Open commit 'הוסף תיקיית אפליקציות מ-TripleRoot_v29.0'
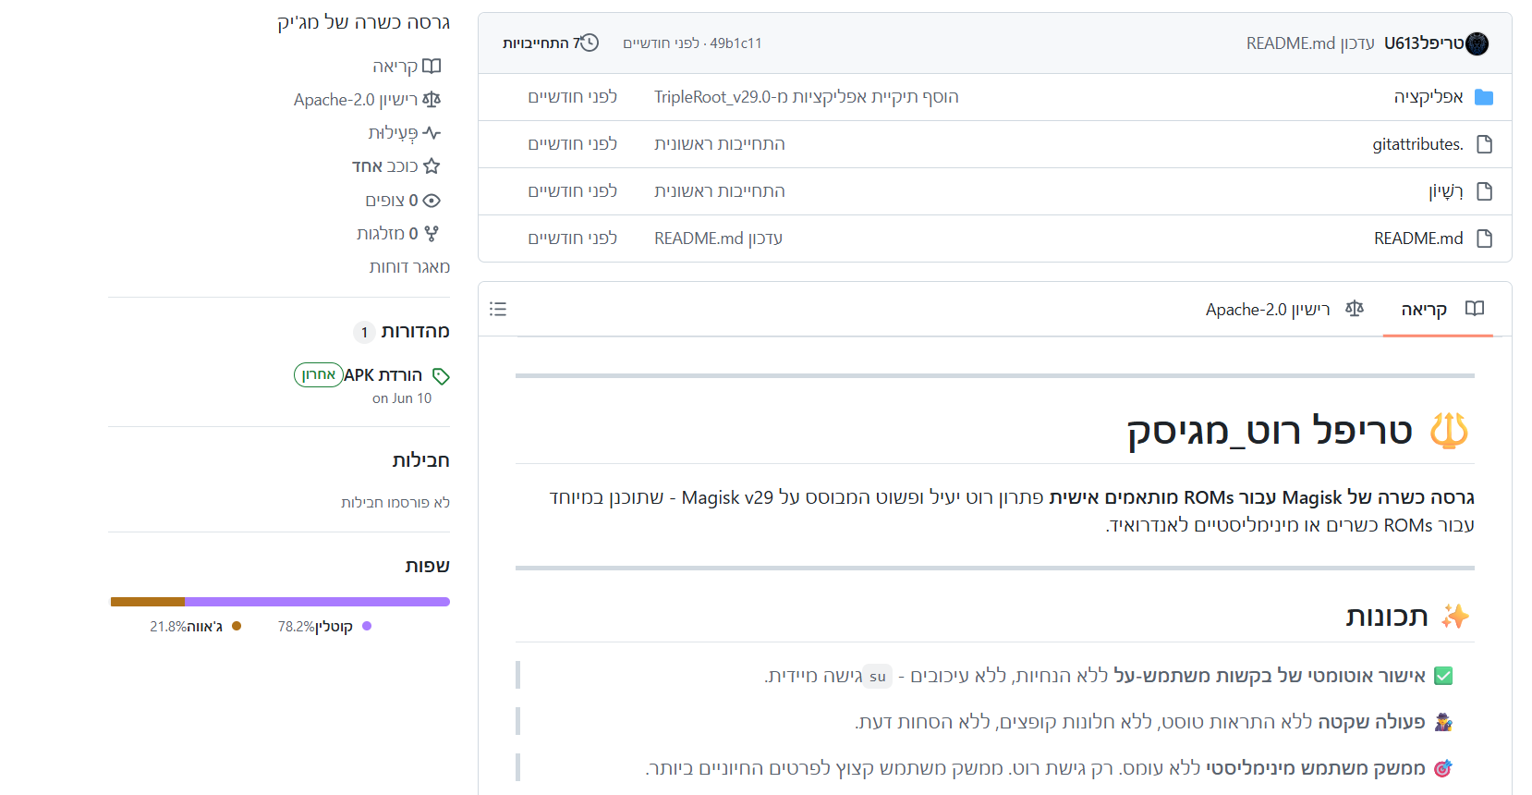The image size is (1532, 795). [807, 97]
